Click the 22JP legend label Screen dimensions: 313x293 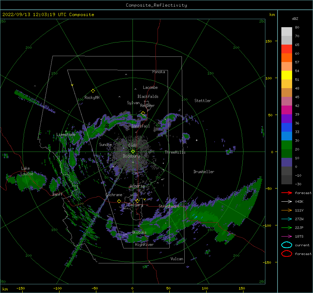[x=299, y=228]
